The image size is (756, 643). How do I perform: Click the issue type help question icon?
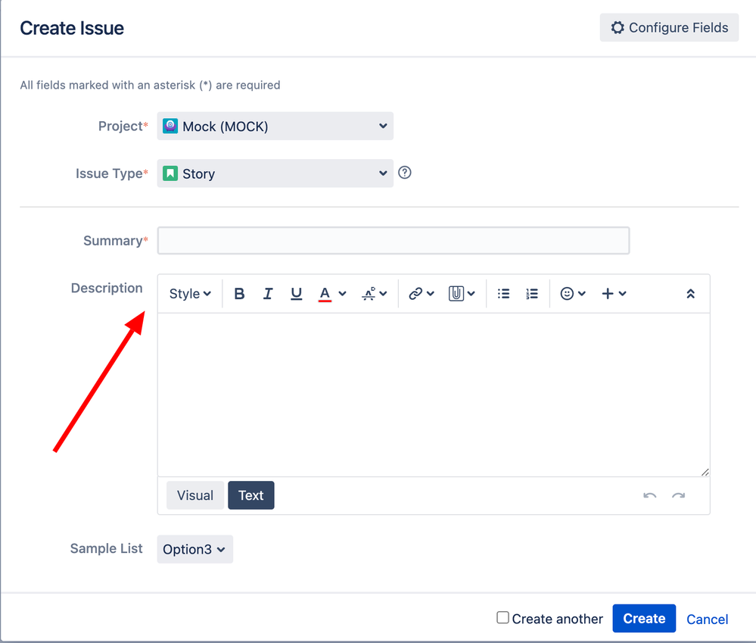pyautogui.click(x=405, y=173)
